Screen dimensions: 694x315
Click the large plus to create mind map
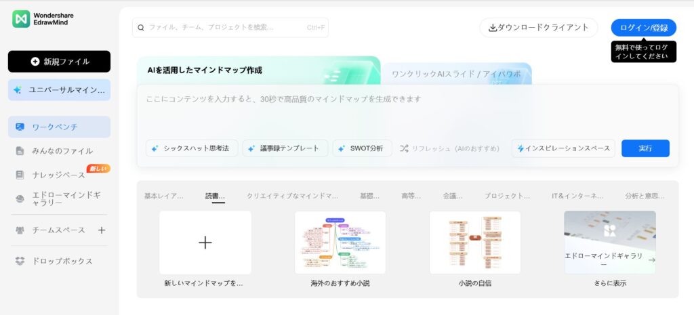(x=205, y=243)
